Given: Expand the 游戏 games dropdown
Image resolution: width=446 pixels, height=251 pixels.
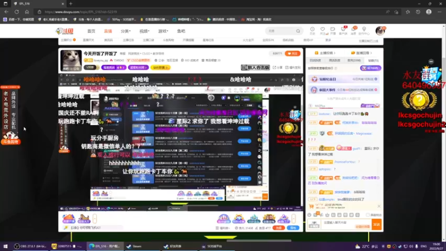Looking at the screenshot, I should (x=163, y=31).
